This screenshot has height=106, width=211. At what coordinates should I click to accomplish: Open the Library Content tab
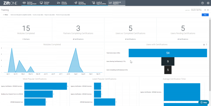pyautogui.click(x=65, y=3)
